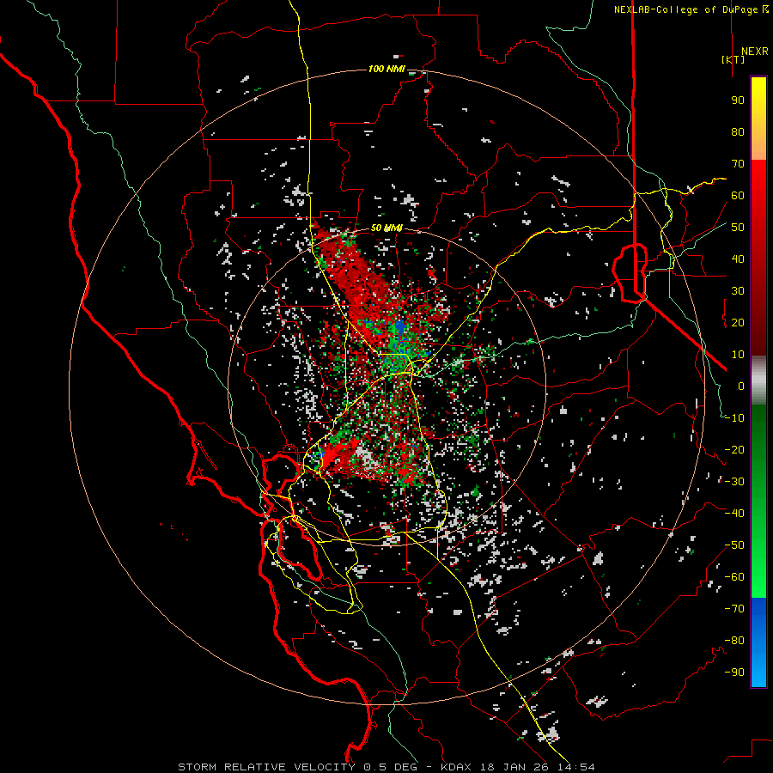Click the 50 NMI range ring label
The image size is (773, 773).
(x=386, y=228)
